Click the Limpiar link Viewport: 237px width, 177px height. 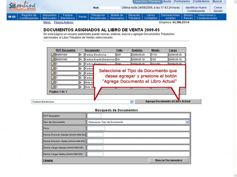[48, 160]
